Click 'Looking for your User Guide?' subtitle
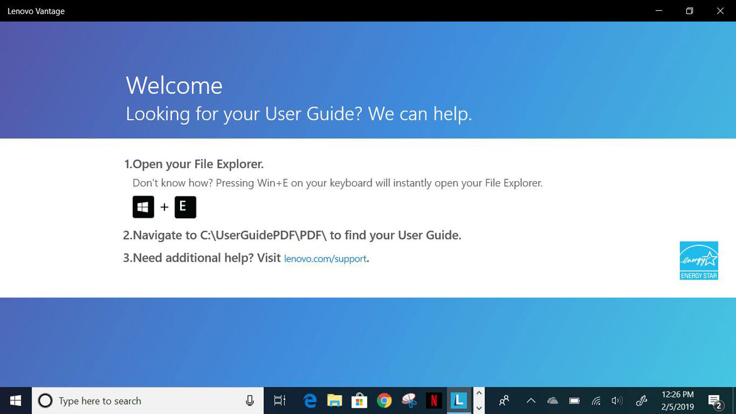 pyautogui.click(x=244, y=114)
